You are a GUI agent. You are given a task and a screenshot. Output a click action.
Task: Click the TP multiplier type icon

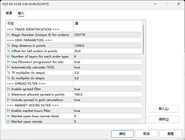tap(9, 73)
